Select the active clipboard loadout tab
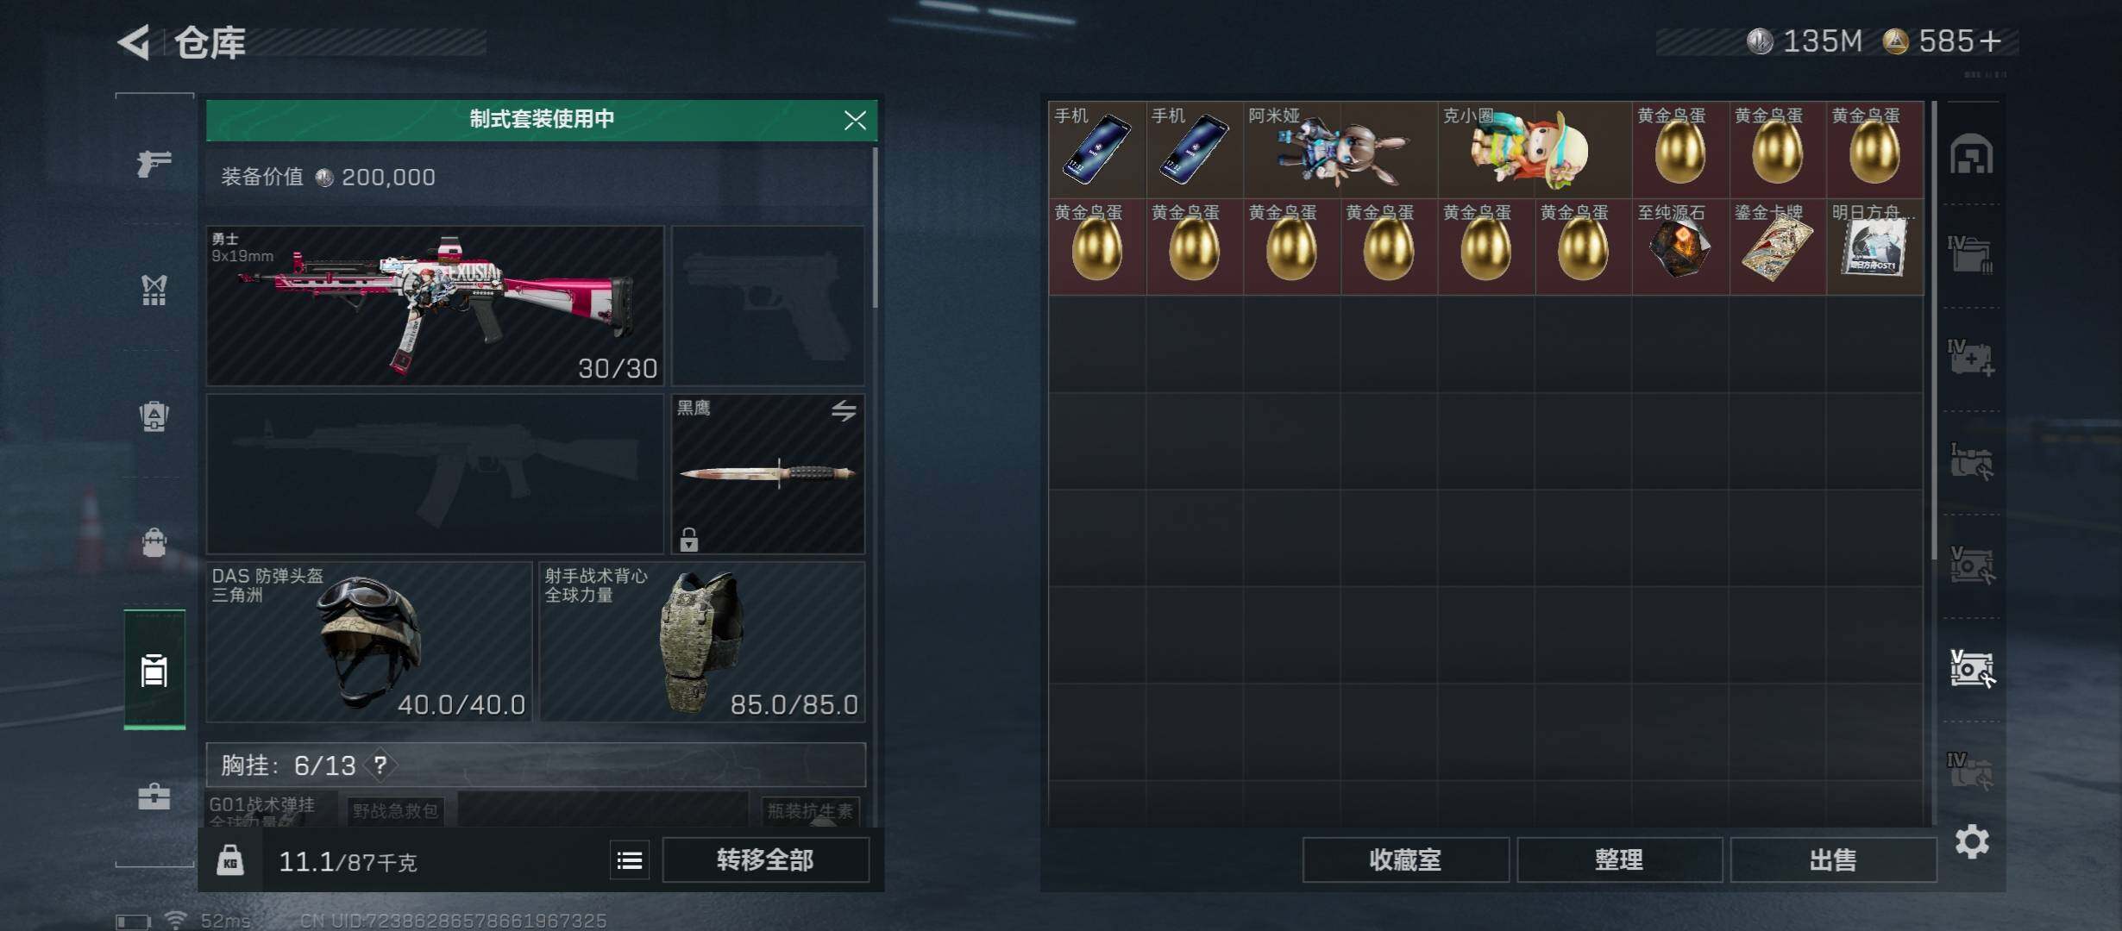2122x931 pixels. (x=154, y=670)
